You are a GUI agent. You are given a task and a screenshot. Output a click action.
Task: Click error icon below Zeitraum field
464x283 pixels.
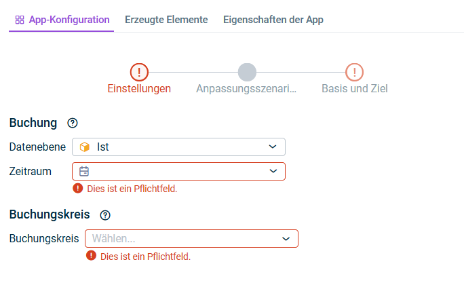[78, 189]
